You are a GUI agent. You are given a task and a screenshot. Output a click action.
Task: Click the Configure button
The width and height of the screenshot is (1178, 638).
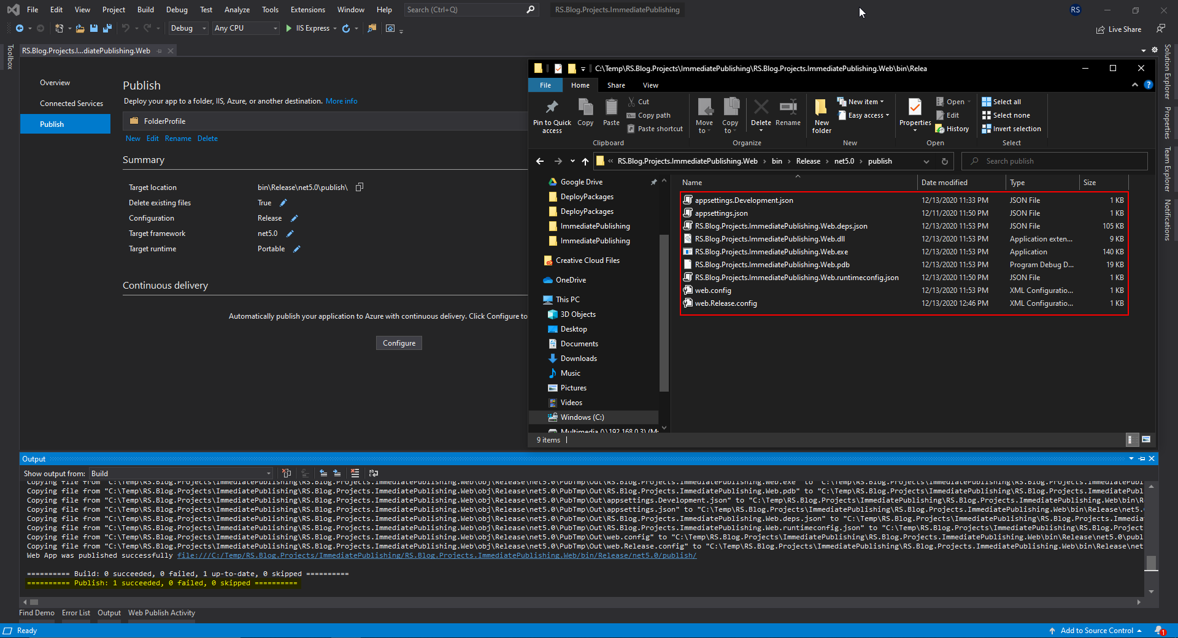pos(399,343)
